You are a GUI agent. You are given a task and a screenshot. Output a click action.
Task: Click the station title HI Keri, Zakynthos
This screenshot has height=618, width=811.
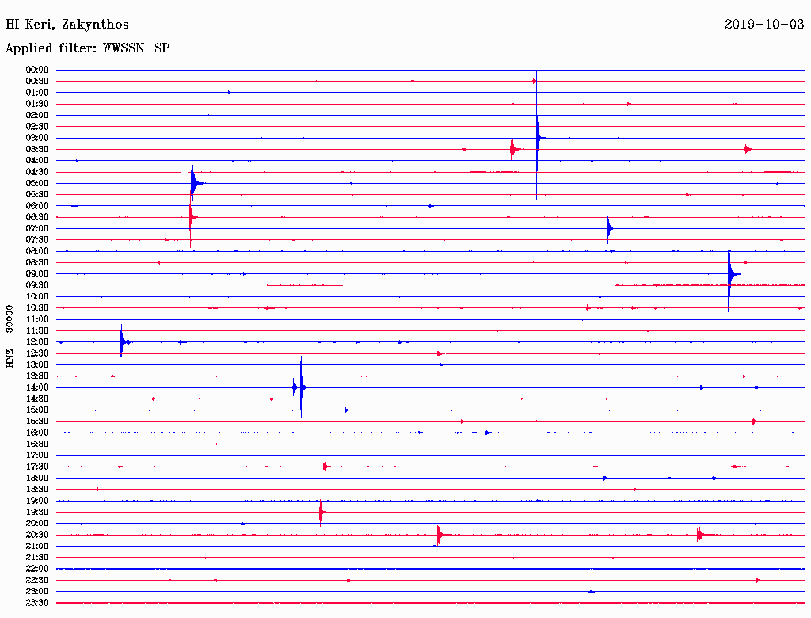(67, 25)
